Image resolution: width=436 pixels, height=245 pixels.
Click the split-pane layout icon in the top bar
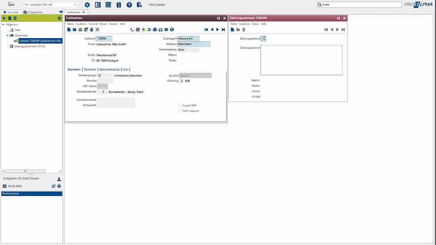pyautogui.click(x=98, y=5)
